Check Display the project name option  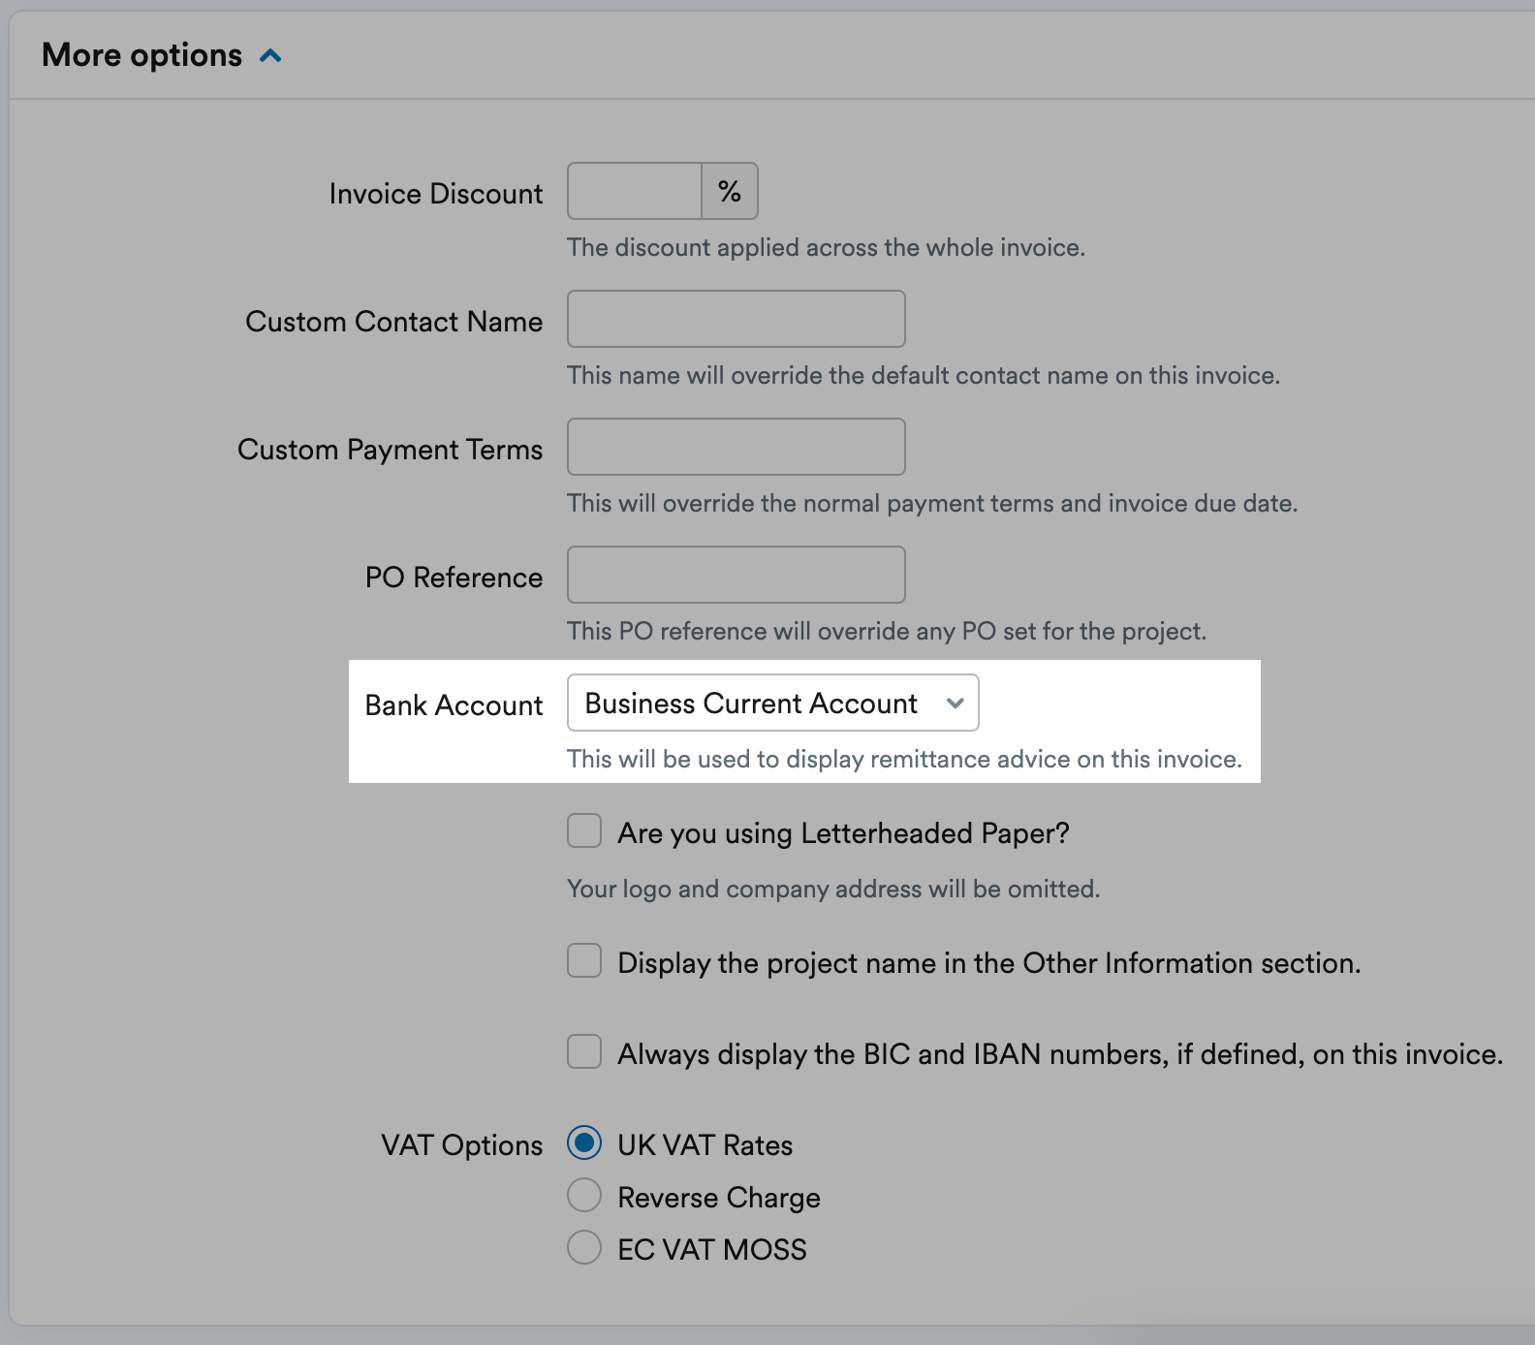pyautogui.click(x=584, y=960)
